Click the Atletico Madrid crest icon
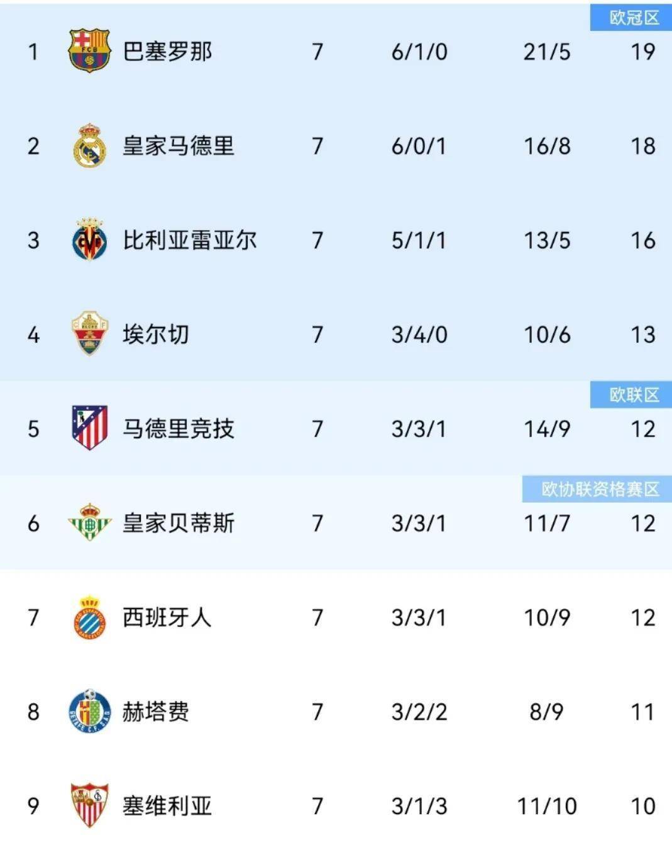Screen dimensions: 672x860 click(x=89, y=428)
